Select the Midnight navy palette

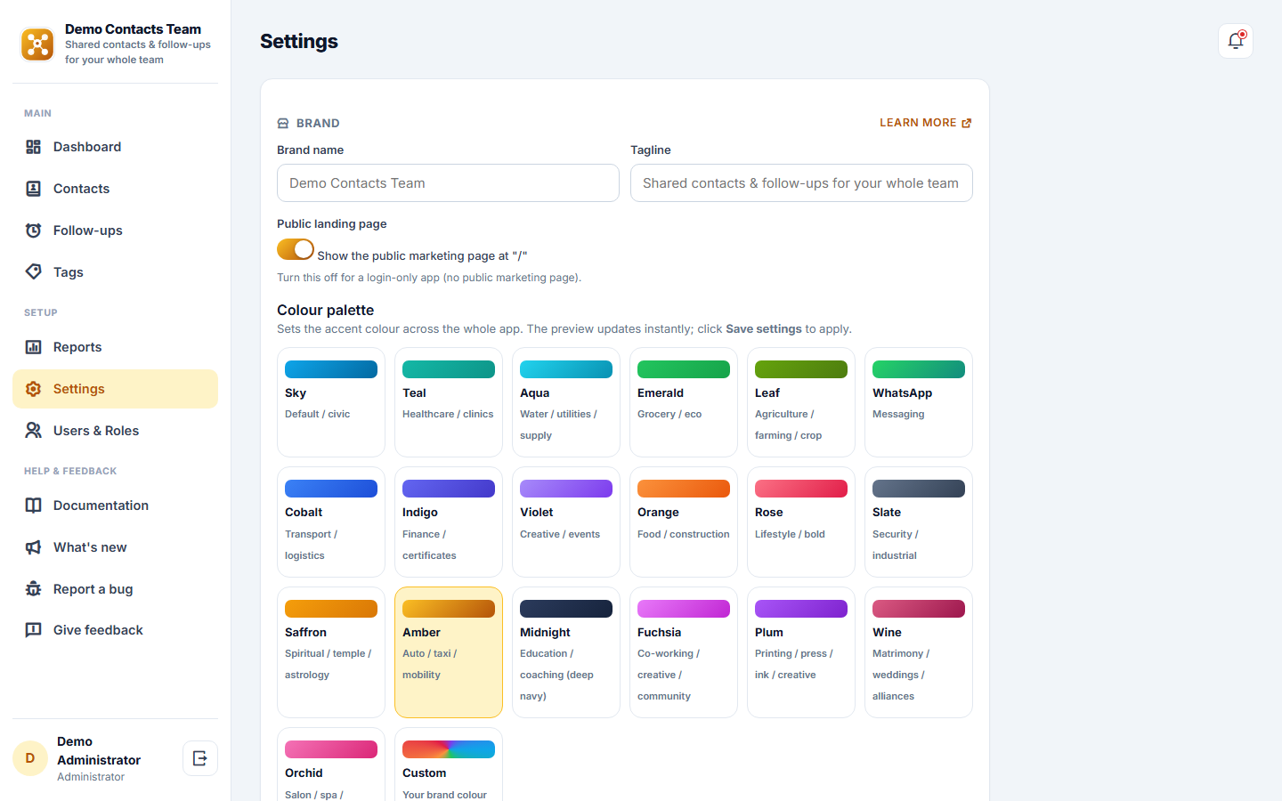(566, 652)
